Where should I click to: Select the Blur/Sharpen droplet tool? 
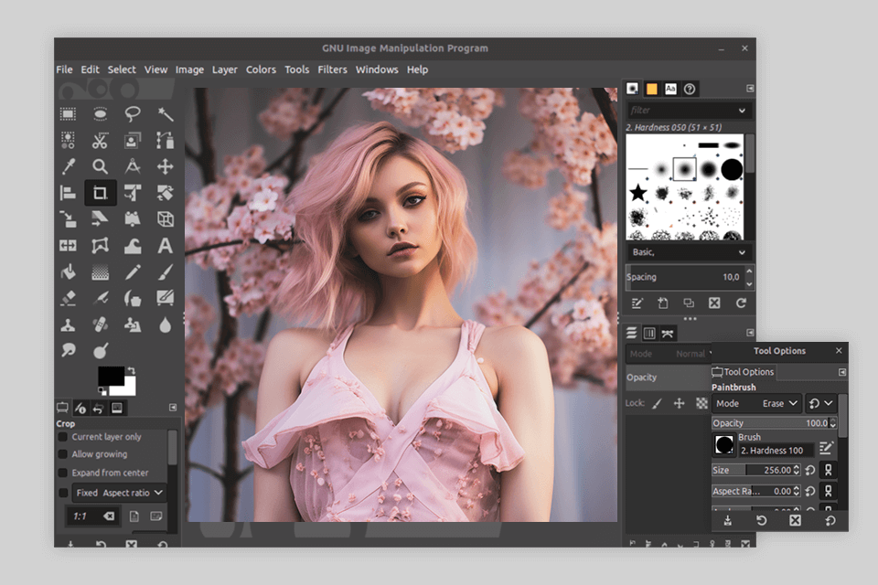tap(166, 324)
